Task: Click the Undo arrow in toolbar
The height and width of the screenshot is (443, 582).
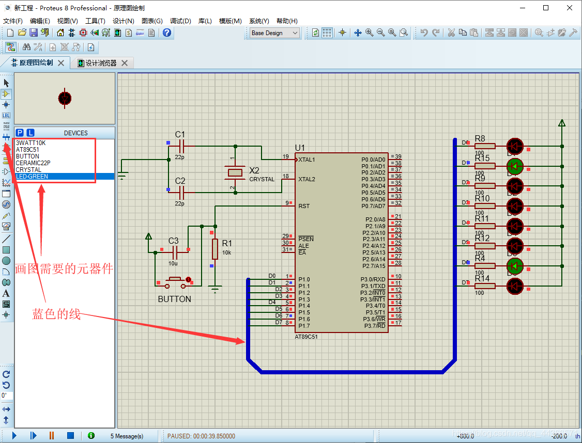Action: (424, 33)
